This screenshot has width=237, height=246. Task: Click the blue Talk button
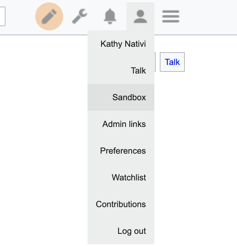coord(172,62)
